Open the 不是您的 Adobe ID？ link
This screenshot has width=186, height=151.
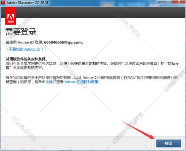(x=26, y=49)
